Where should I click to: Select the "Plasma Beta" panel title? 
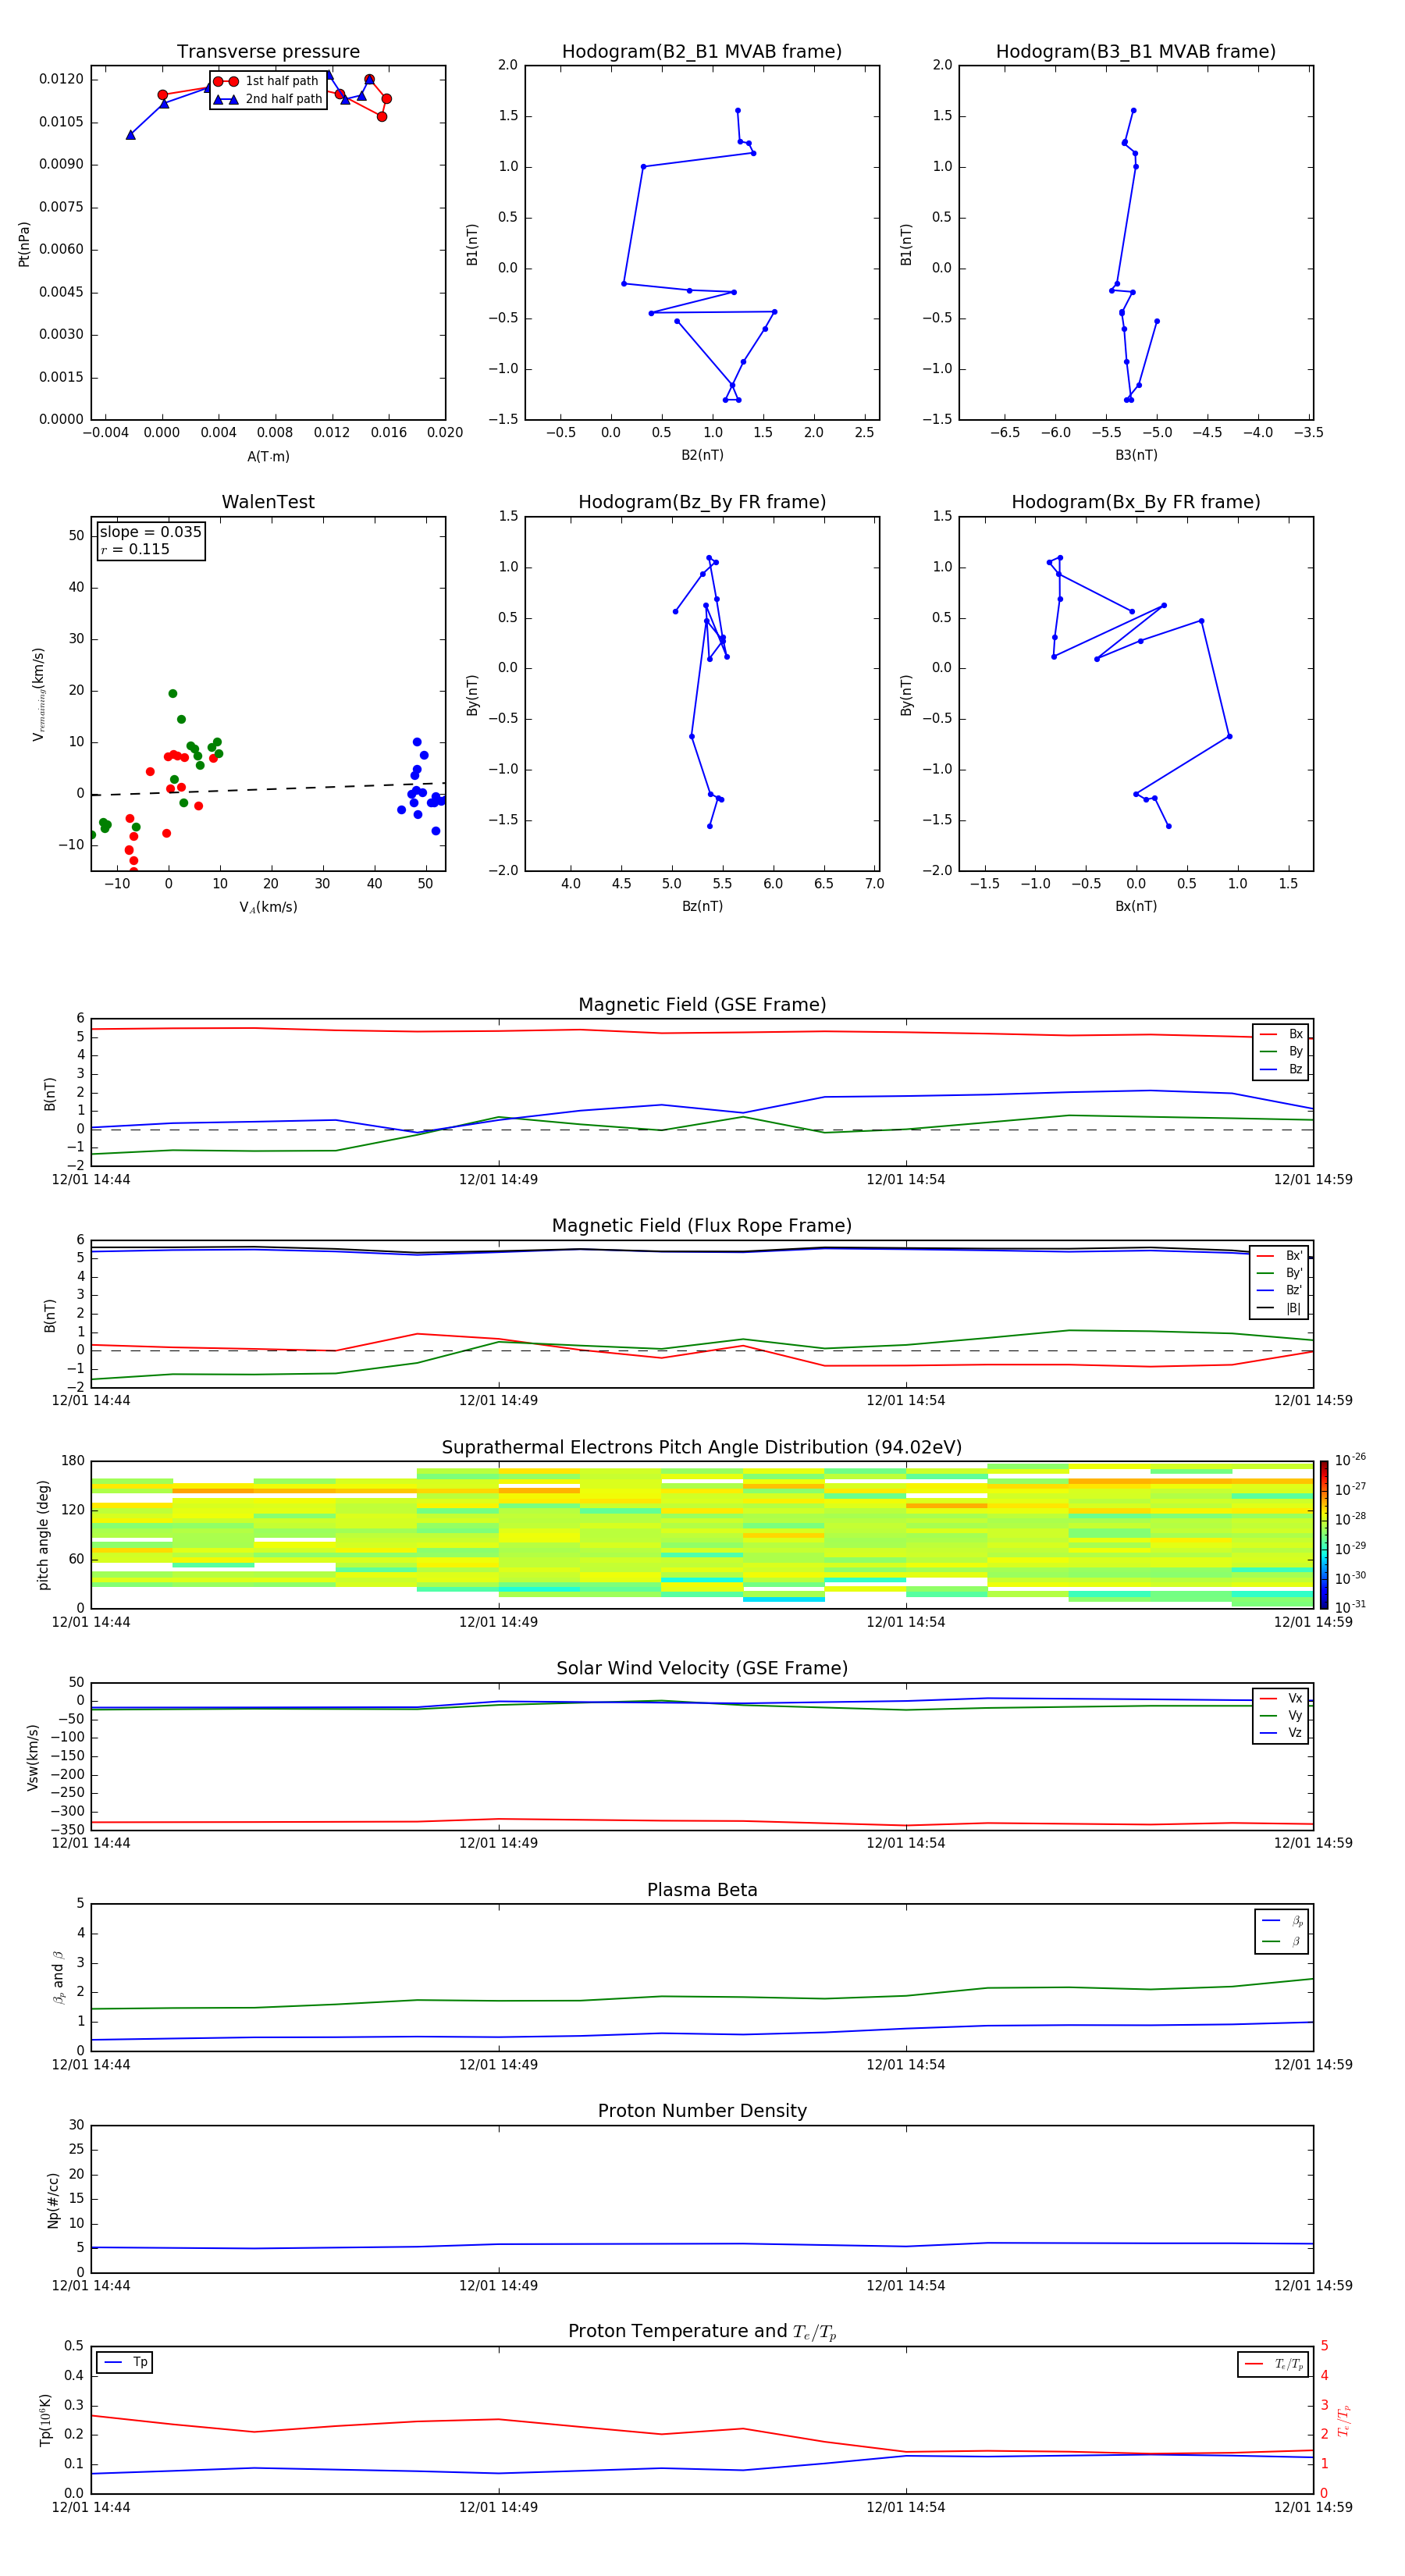click(x=702, y=1890)
